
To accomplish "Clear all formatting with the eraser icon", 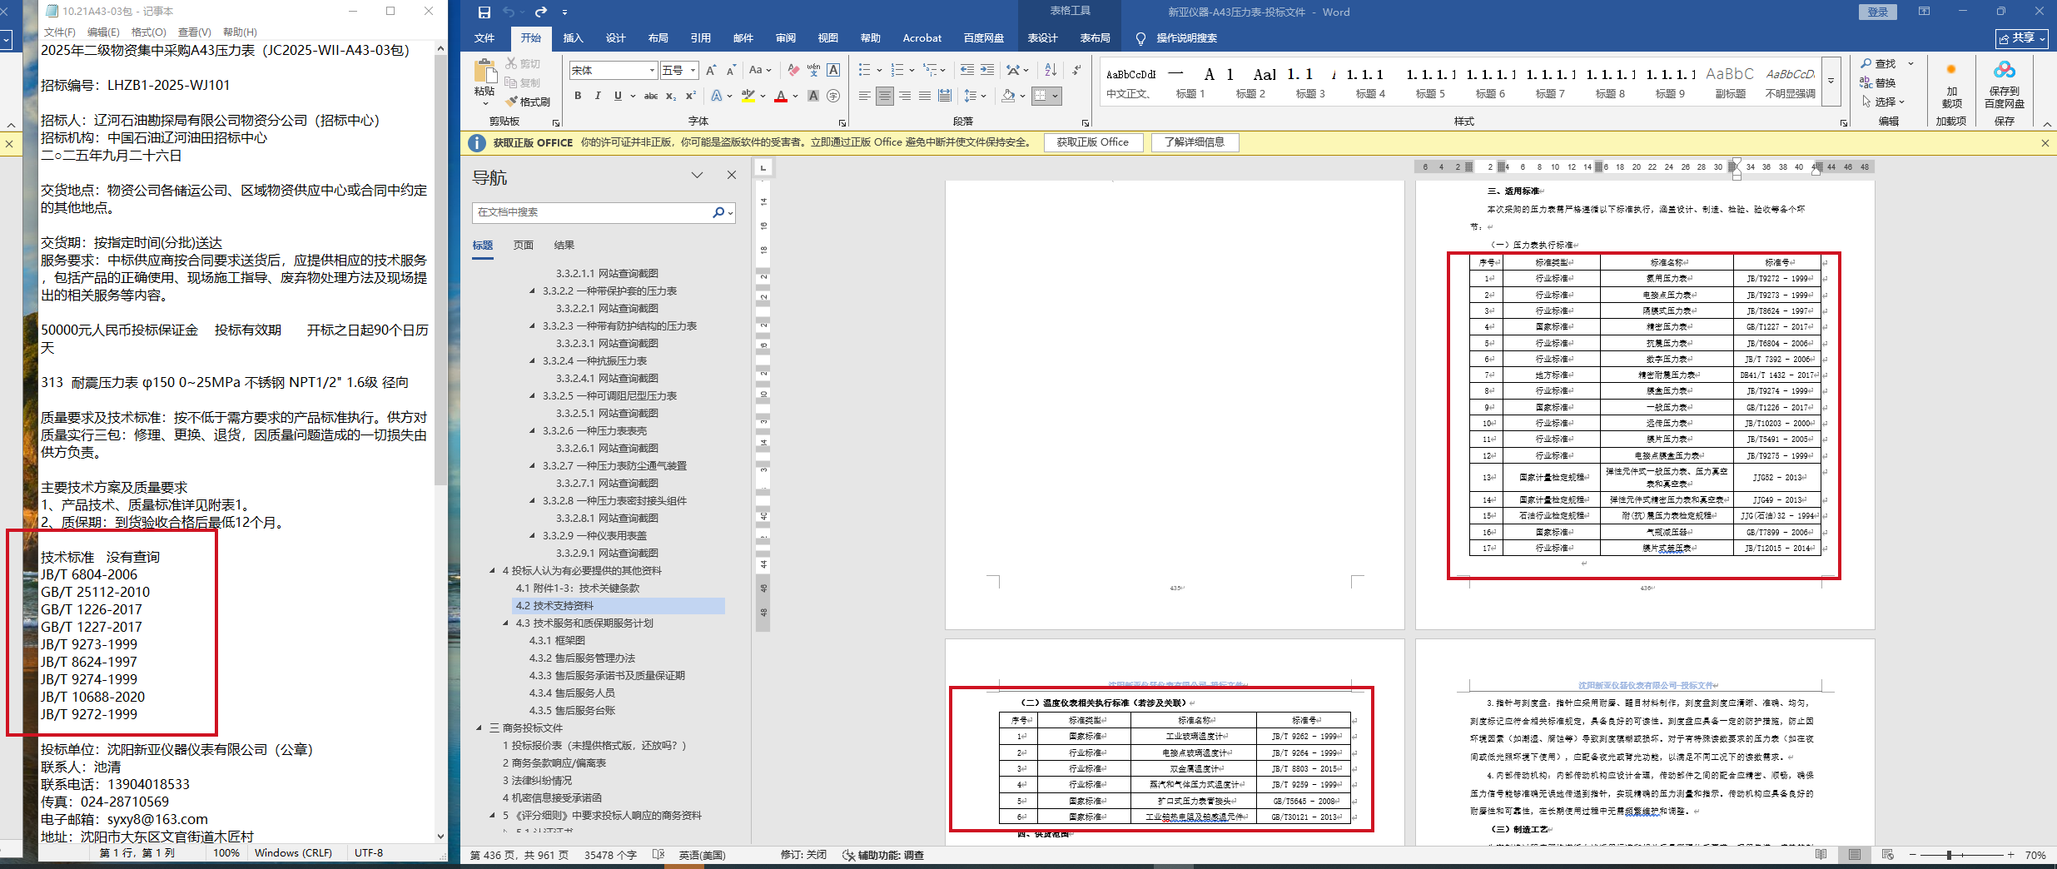I will click(x=793, y=71).
